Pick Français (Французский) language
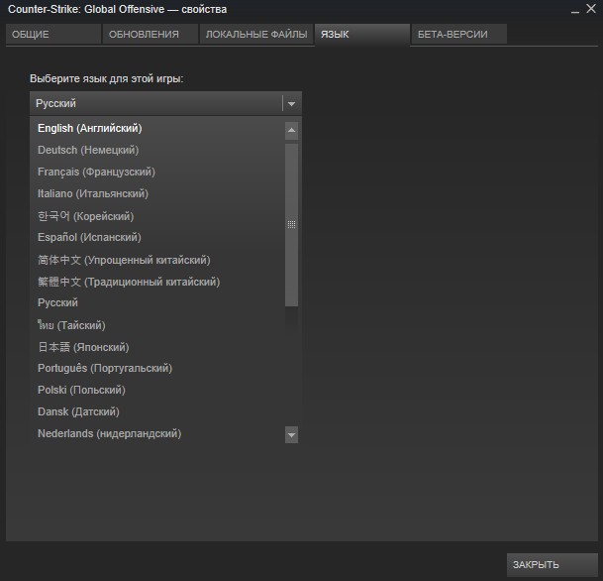Viewport: 603px width, 581px height. tap(157, 172)
